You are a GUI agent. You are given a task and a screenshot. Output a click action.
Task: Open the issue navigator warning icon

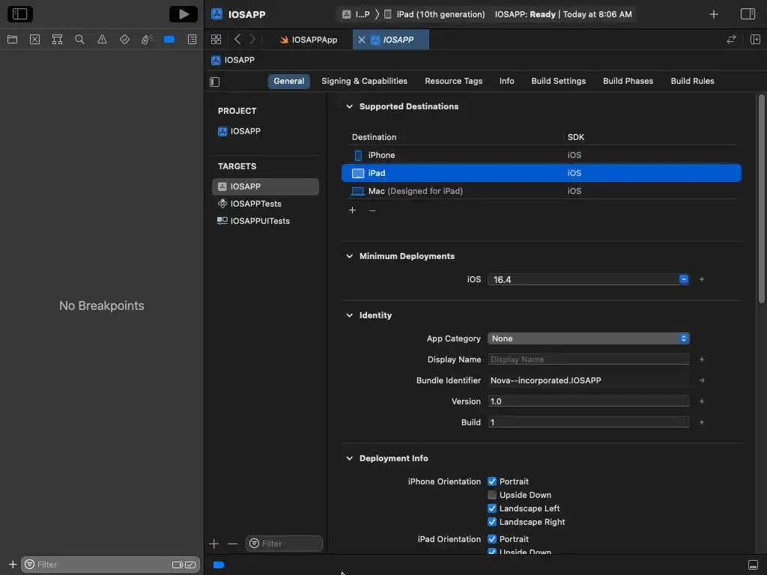pyautogui.click(x=102, y=40)
